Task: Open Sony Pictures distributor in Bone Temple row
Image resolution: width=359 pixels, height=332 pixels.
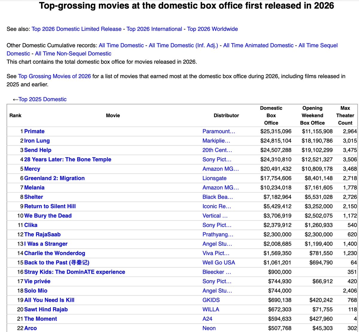Action: (x=217, y=160)
